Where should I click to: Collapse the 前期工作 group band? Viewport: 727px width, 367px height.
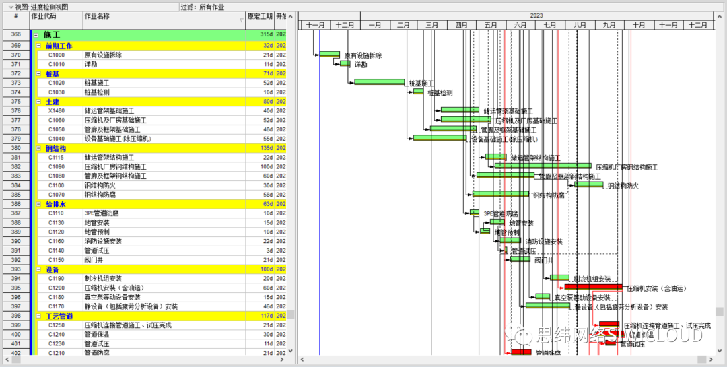click(38, 46)
